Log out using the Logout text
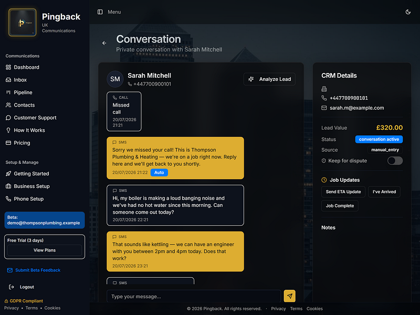 coord(27,287)
